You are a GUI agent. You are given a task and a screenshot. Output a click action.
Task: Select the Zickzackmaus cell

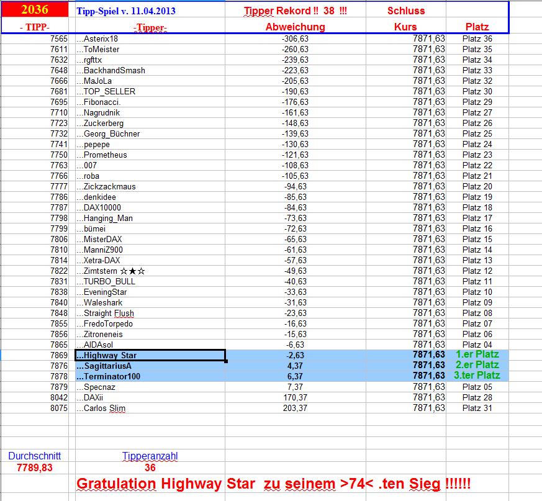150,187
